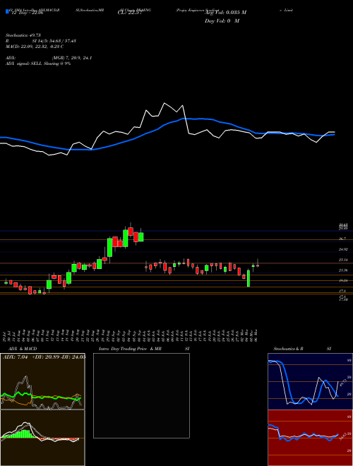Viewport: 353px width, 466px height.
Task: Open the MACD histogram panel
Action: pyautogui.click(x=42, y=438)
